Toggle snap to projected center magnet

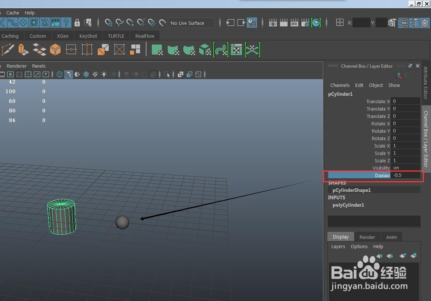click(x=141, y=23)
